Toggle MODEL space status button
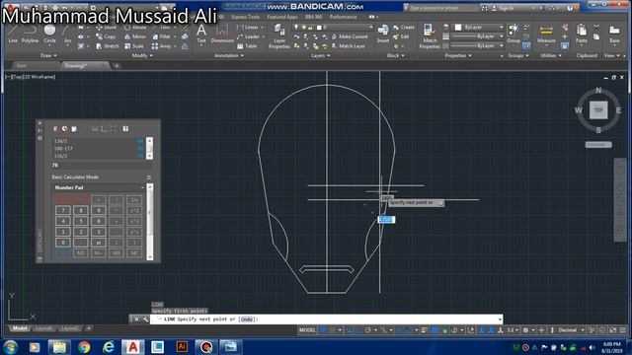 (x=307, y=330)
